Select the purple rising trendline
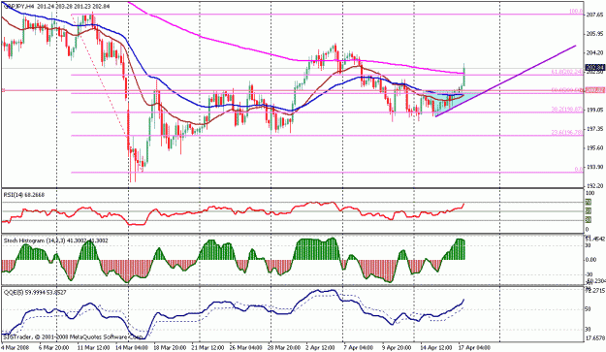Image resolution: width=606 pixels, height=352 pixels. point(505,80)
